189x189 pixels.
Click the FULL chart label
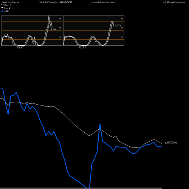pos(82,48)
